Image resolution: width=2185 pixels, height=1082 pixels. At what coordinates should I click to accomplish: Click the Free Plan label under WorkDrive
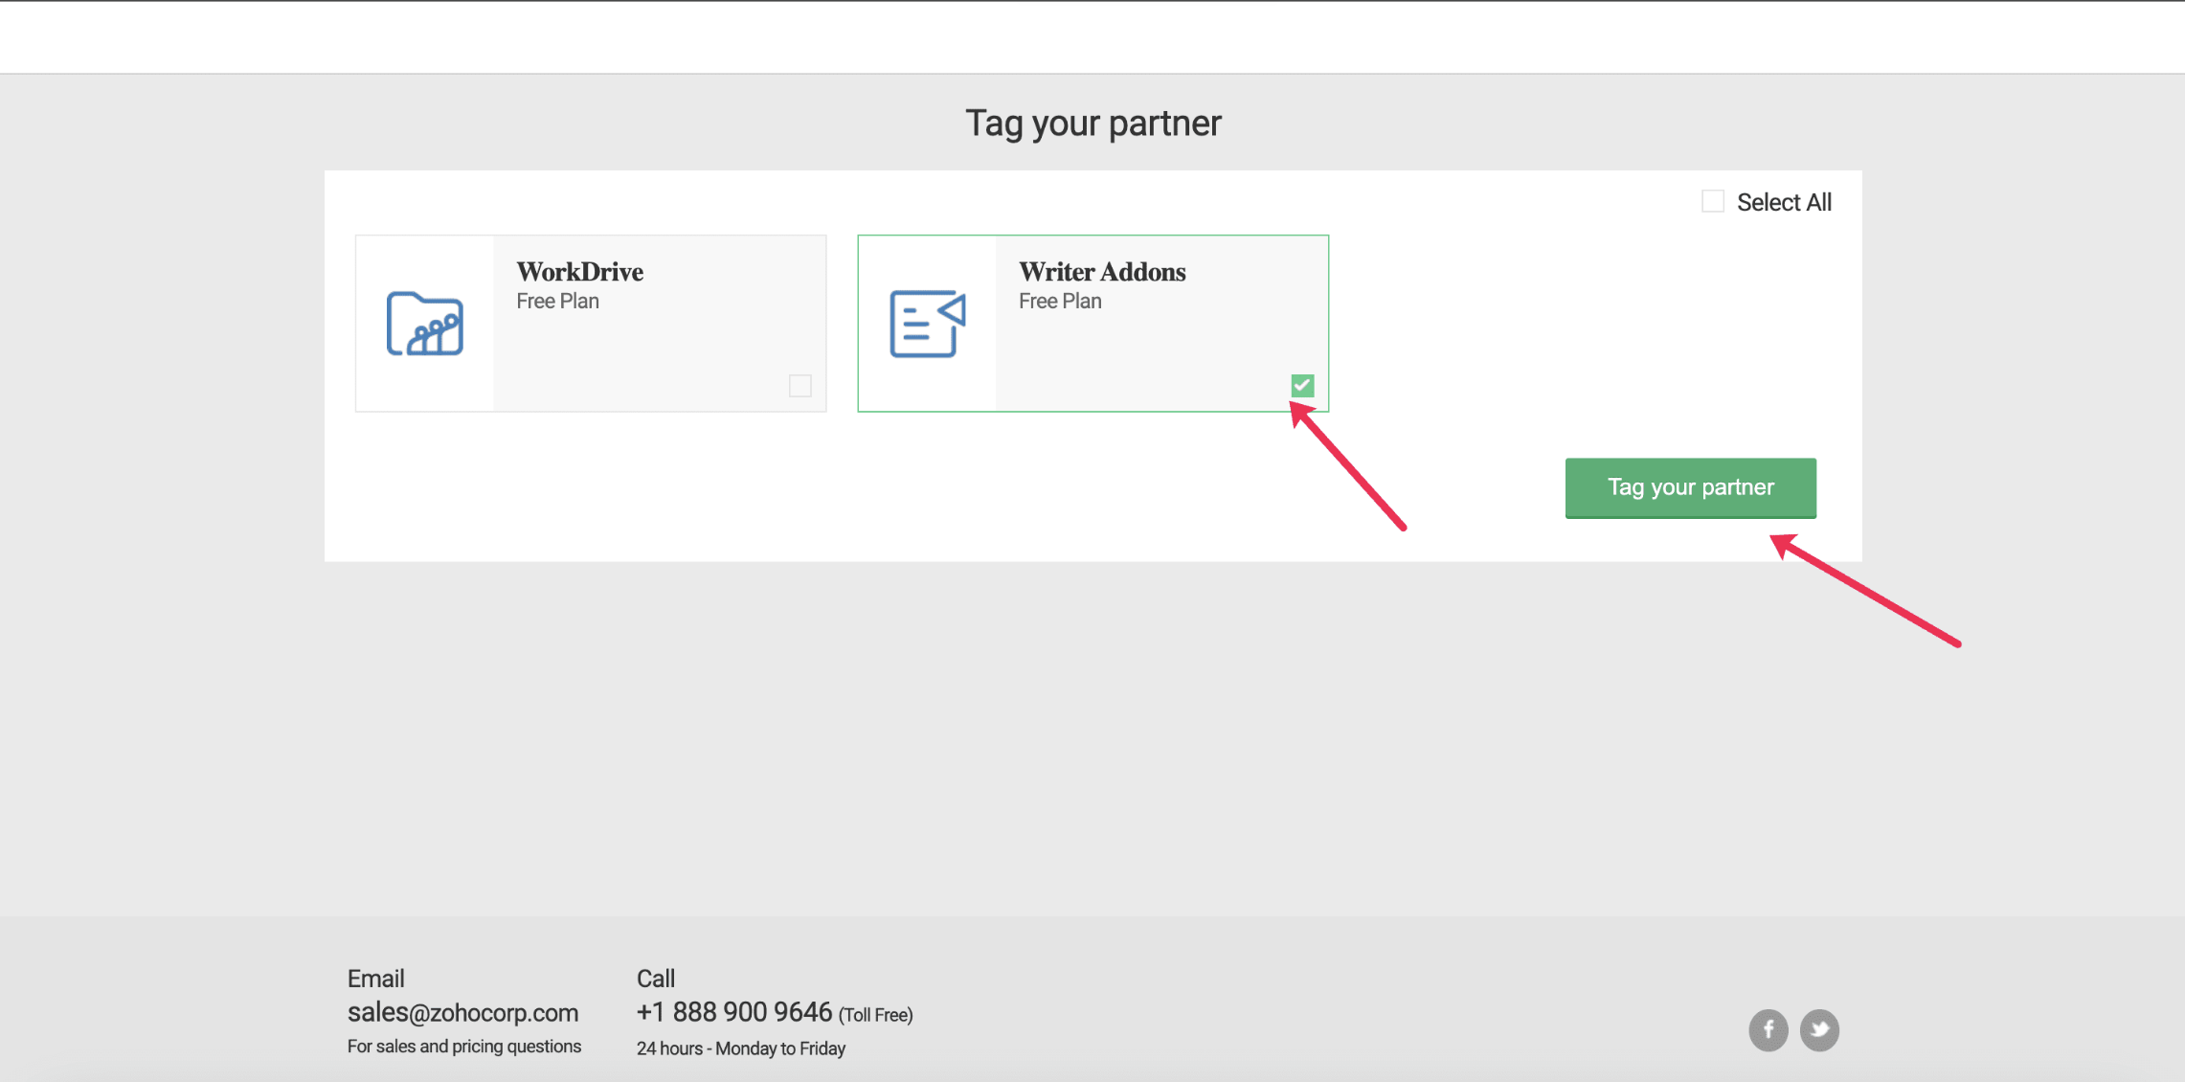[558, 301]
